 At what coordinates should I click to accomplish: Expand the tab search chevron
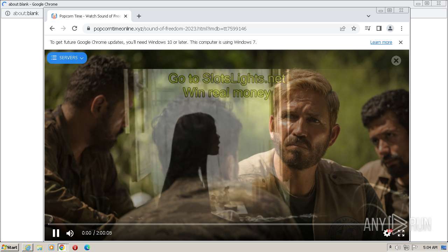pyautogui.click(x=368, y=16)
